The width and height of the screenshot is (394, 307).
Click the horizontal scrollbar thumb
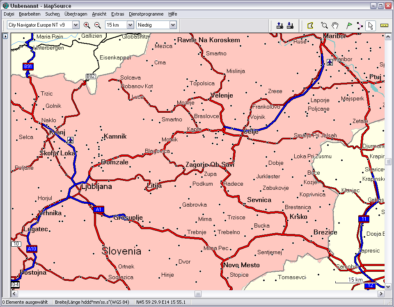click(x=198, y=294)
